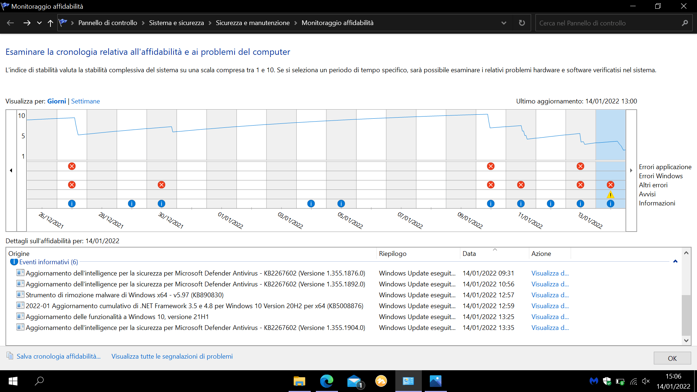
Task: Click Monitoraggio affidabilità breadcrumb
Action: [x=338, y=23]
